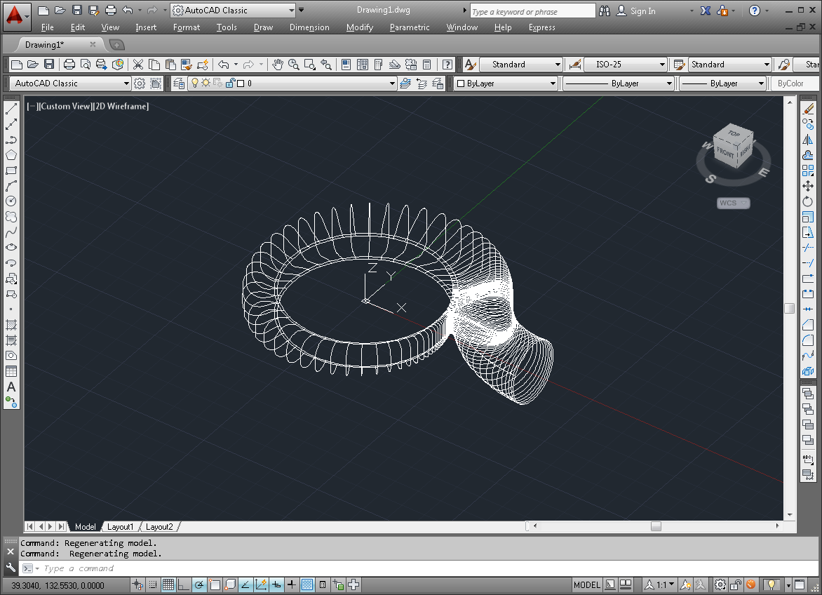Open AutoCAD Classic workspace toolbar dropdown

(x=126, y=83)
